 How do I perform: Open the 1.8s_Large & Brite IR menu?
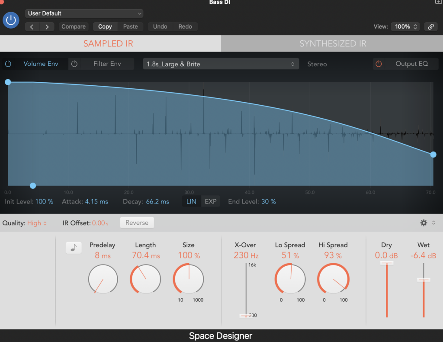pyautogui.click(x=221, y=64)
